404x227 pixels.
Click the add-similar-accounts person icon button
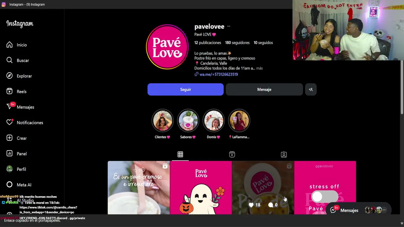(x=311, y=90)
